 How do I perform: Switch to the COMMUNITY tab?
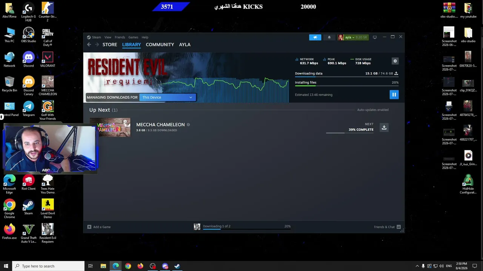pyautogui.click(x=160, y=44)
